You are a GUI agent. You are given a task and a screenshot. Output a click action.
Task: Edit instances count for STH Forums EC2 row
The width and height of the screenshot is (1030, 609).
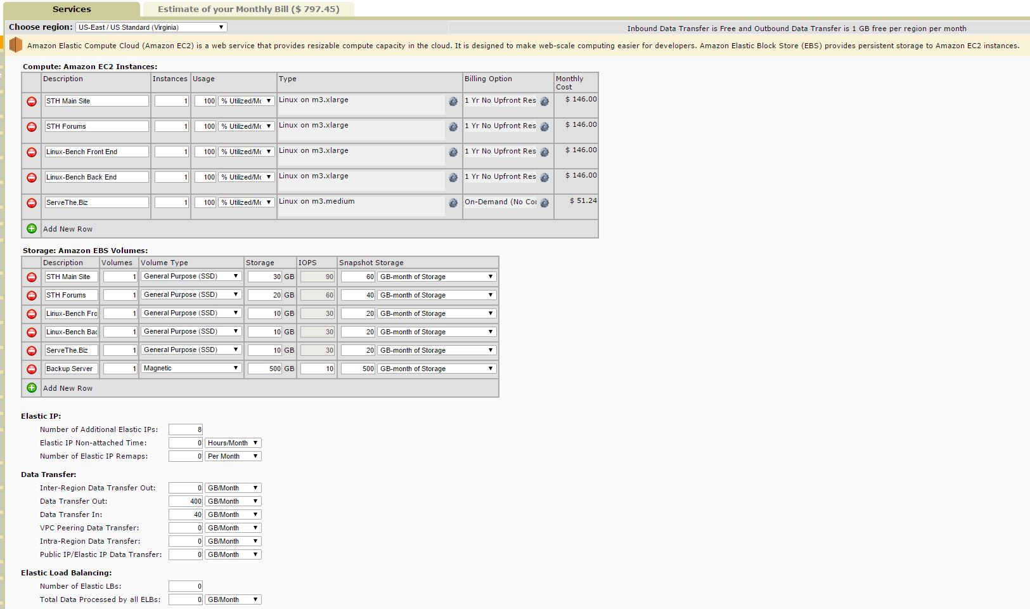[x=172, y=126]
